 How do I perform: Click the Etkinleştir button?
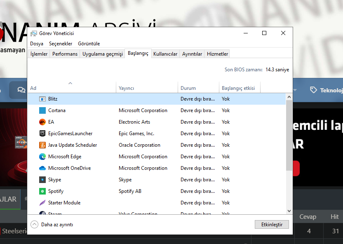pos(272,225)
